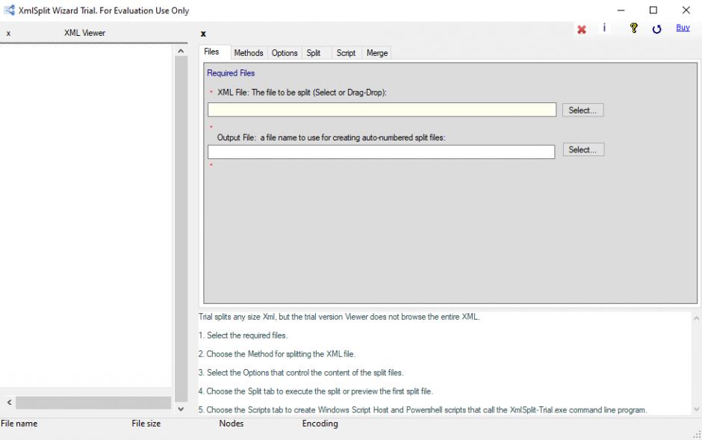This screenshot has height=440, width=702.
Task: Click 'Encoding' status bar label
Action: (x=320, y=424)
